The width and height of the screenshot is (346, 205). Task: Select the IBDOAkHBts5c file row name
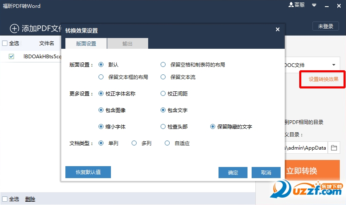click(x=42, y=57)
